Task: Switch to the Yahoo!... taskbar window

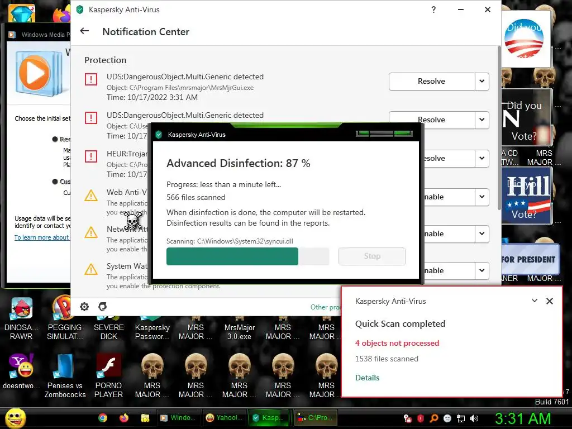Action: coord(223,418)
